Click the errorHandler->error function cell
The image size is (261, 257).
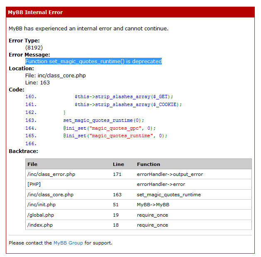click(161, 184)
